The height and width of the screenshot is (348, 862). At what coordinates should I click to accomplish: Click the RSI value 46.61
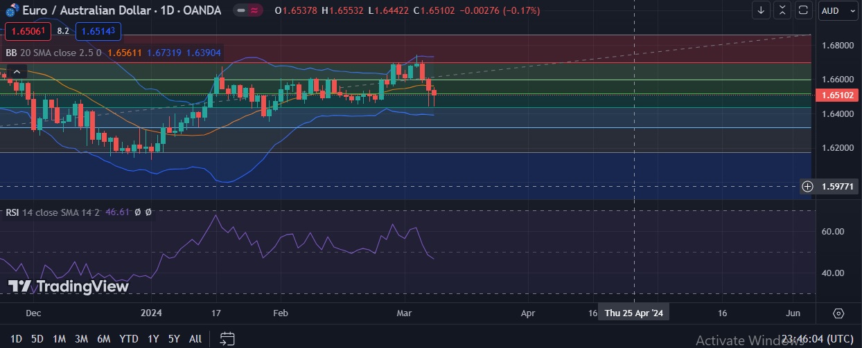(117, 212)
